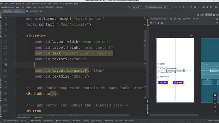Open Device Manager toolbar icon
Screen dimensions: 219x123
pos(207,7)
